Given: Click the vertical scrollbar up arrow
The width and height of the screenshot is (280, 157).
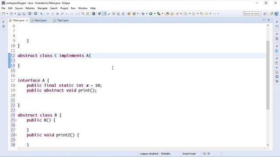Looking at the screenshot, I should (x=268, y=26).
